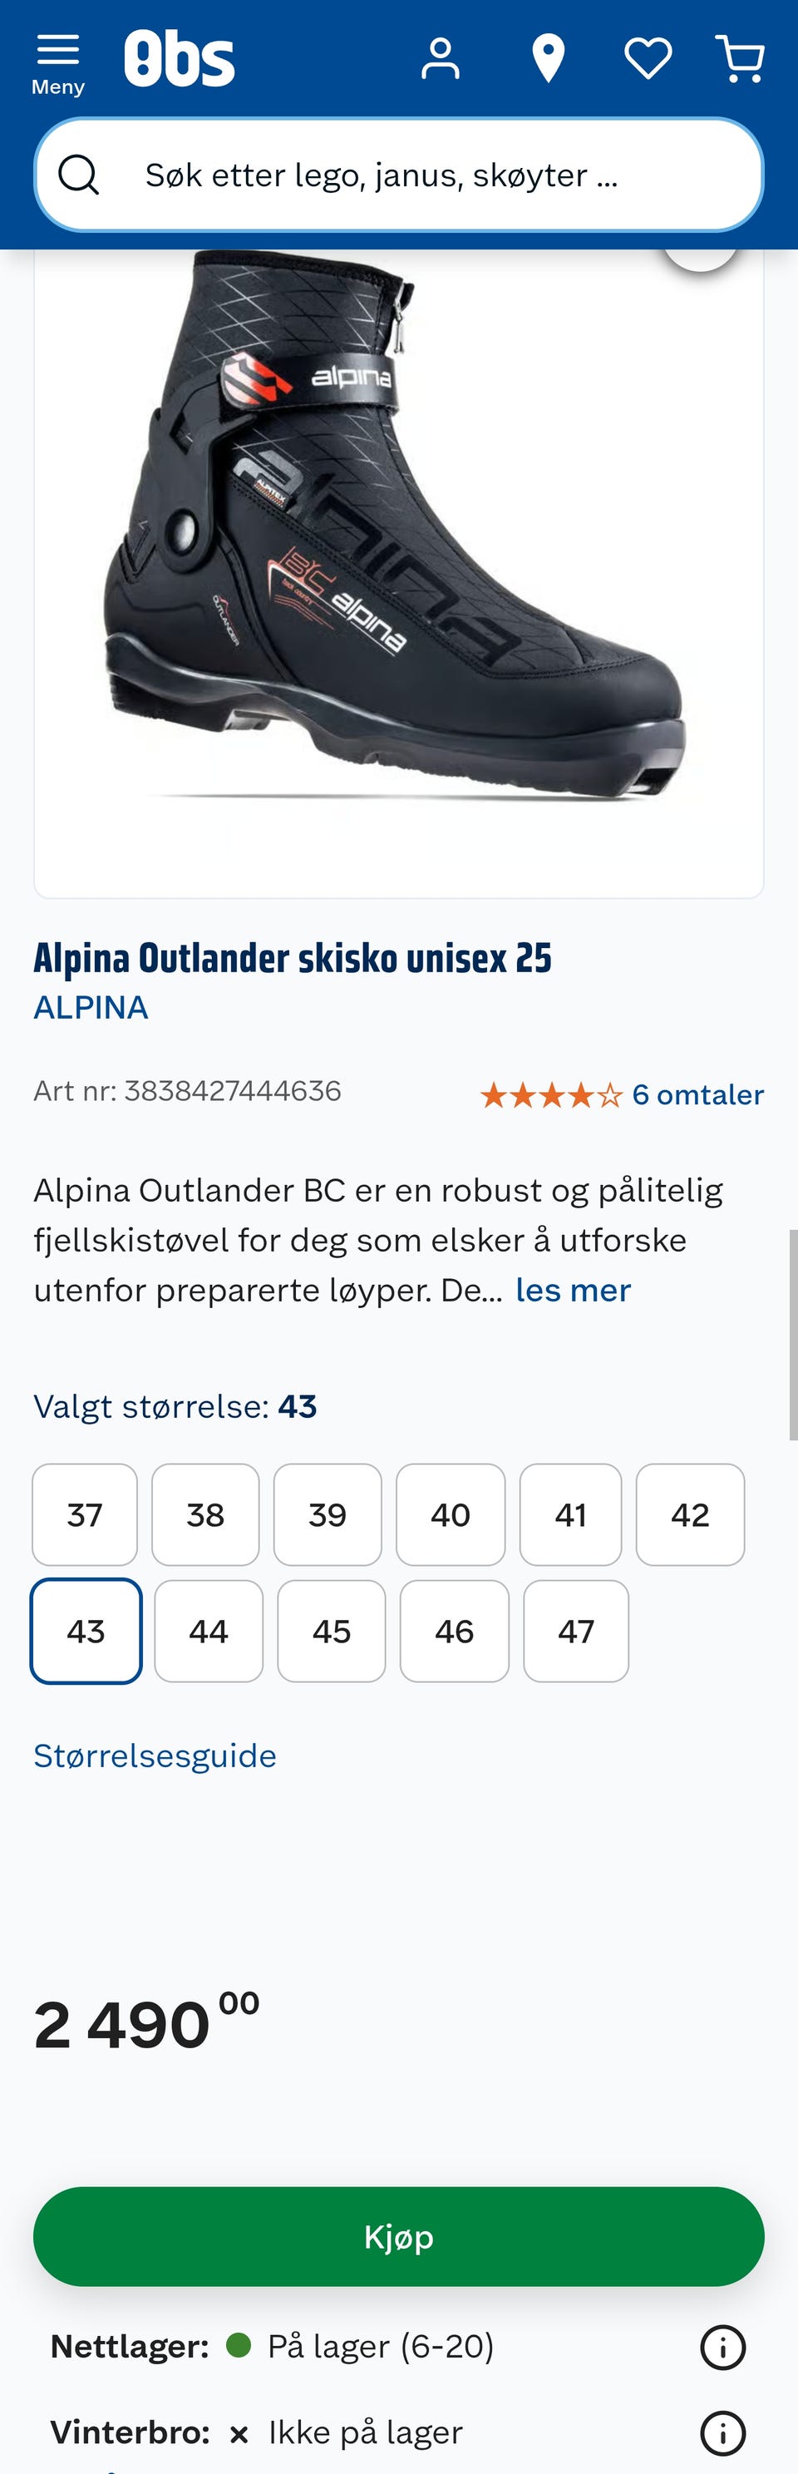The height and width of the screenshot is (2474, 798).
Task: Open the Meny hamburger menu
Action: click(x=57, y=56)
